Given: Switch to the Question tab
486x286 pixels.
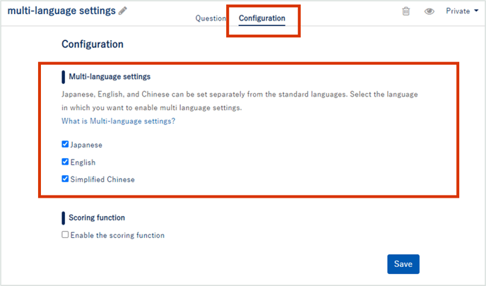Looking at the screenshot, I should tap(211, 18).
